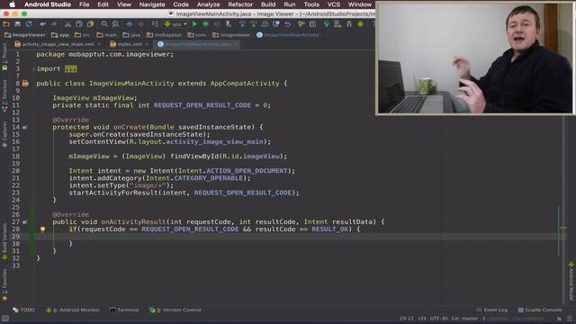This screenshot has height=324, width=576.
Task: Click the yellow intention lightbulb at line 28
Action: (x=42, y=229)
